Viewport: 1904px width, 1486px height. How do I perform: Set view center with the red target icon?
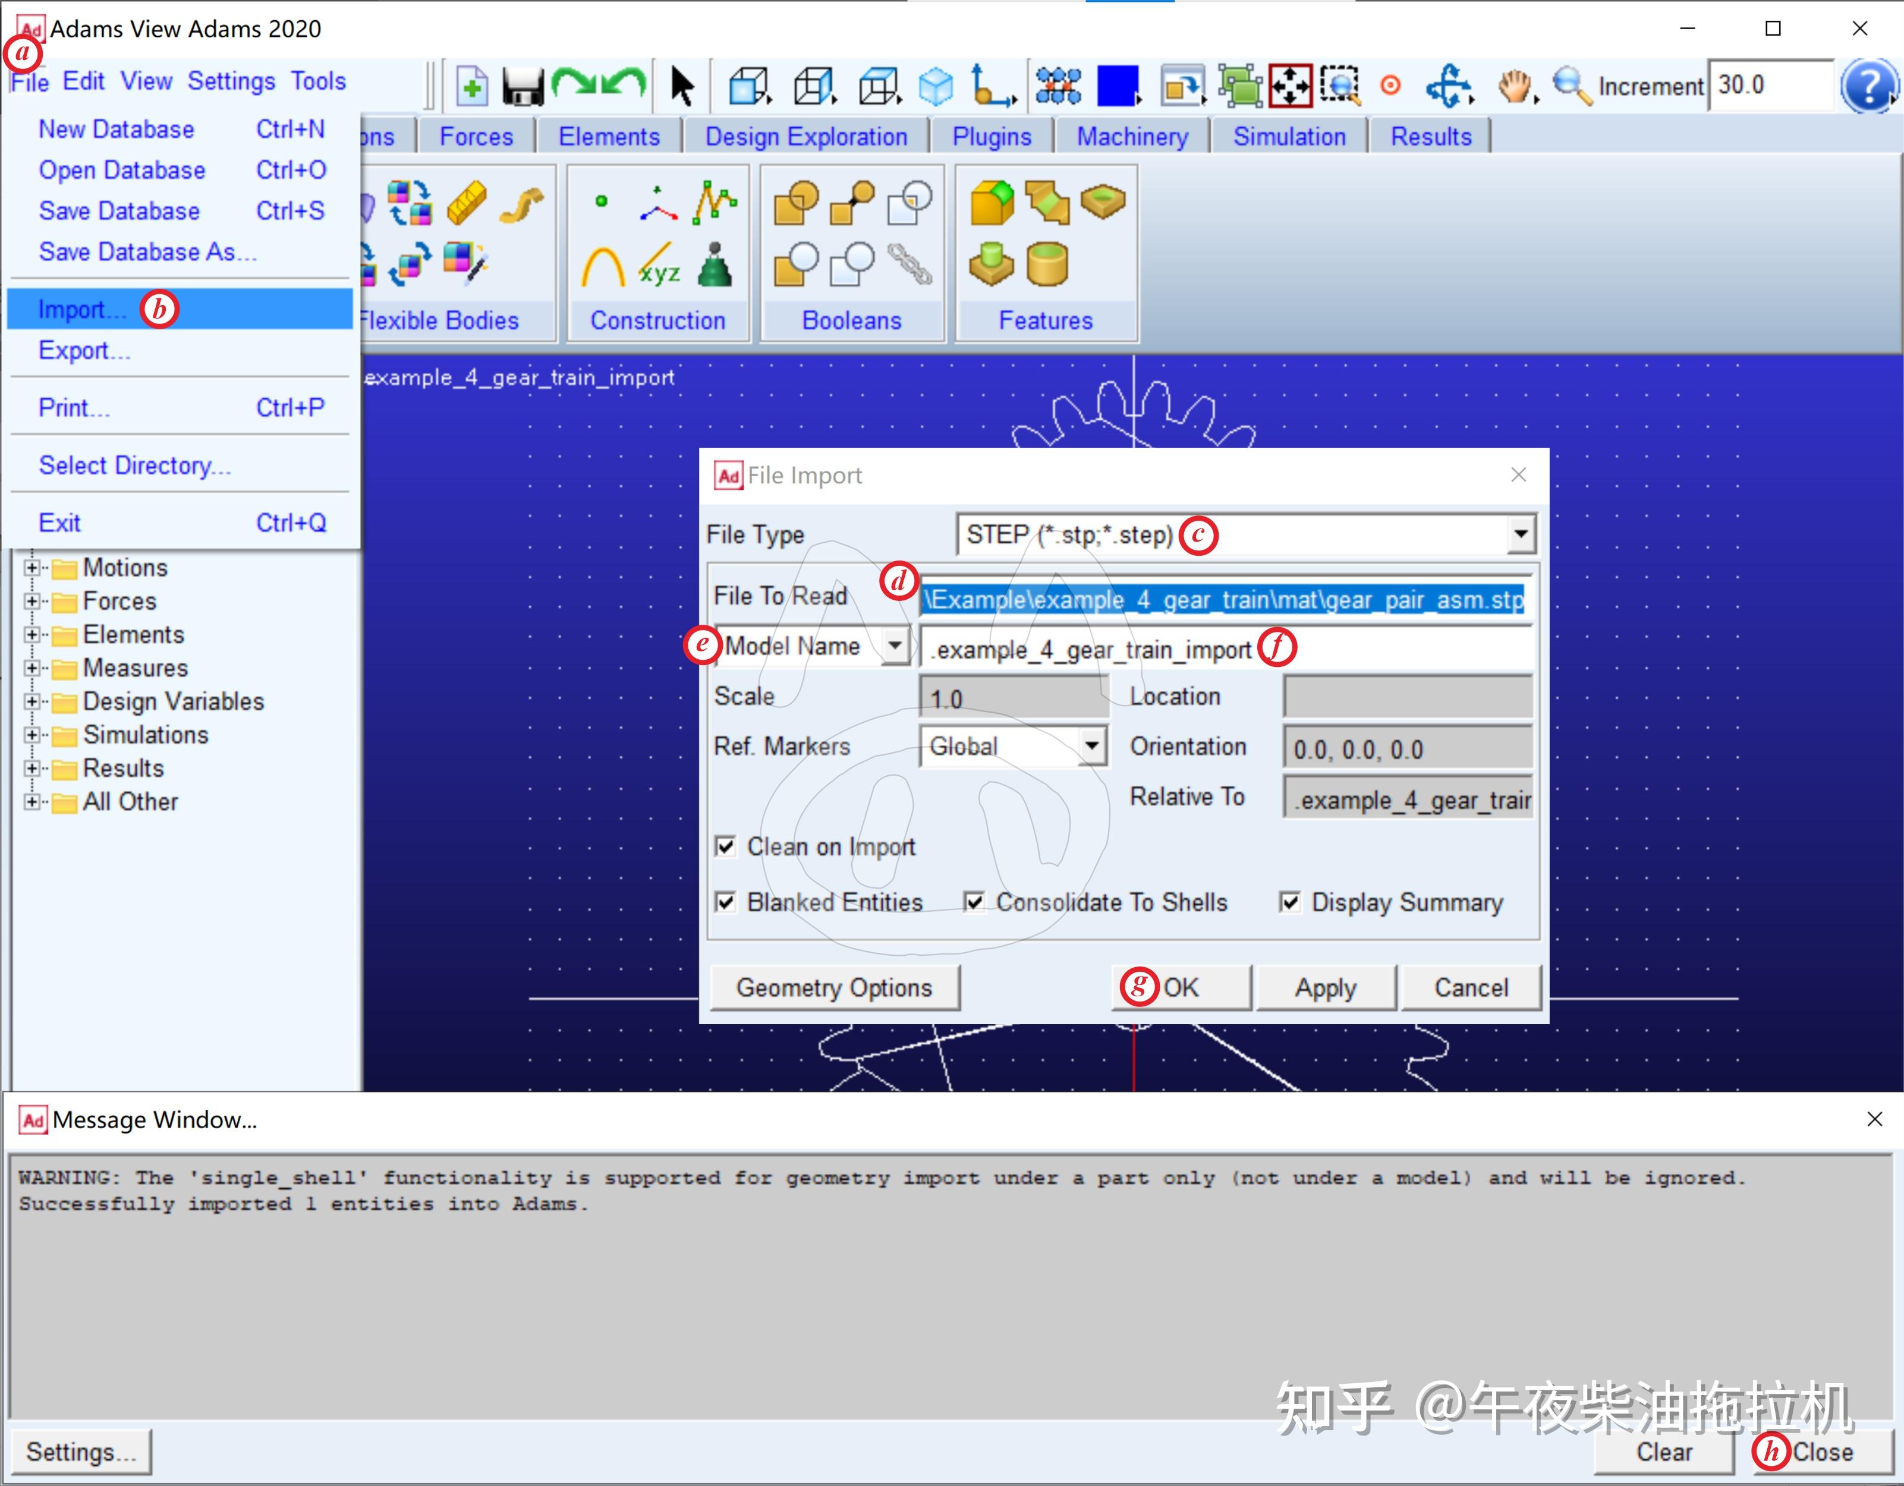(x=1390, y=86)
